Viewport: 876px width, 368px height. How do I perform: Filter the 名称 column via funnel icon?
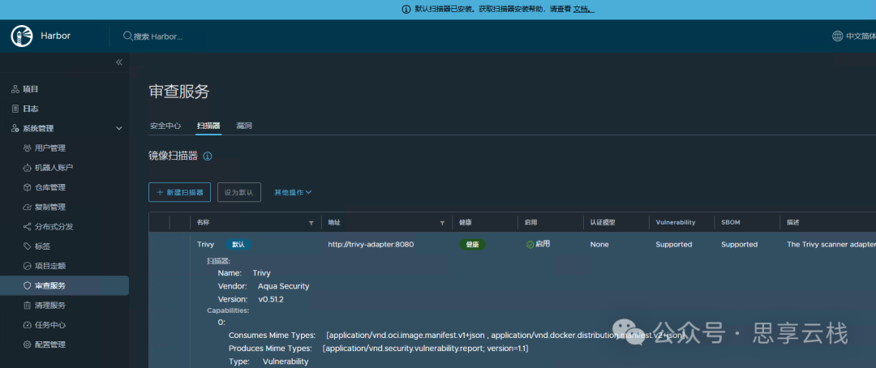(311, 223)
